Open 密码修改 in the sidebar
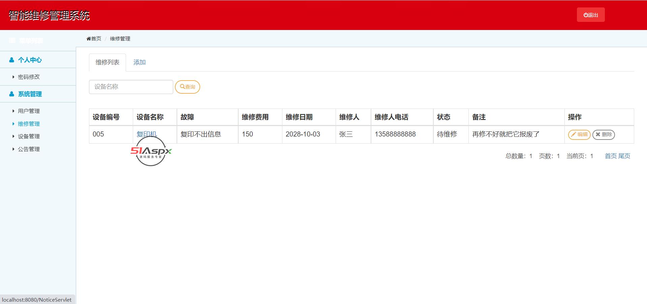The image size is (647, 304). (29, 77)
